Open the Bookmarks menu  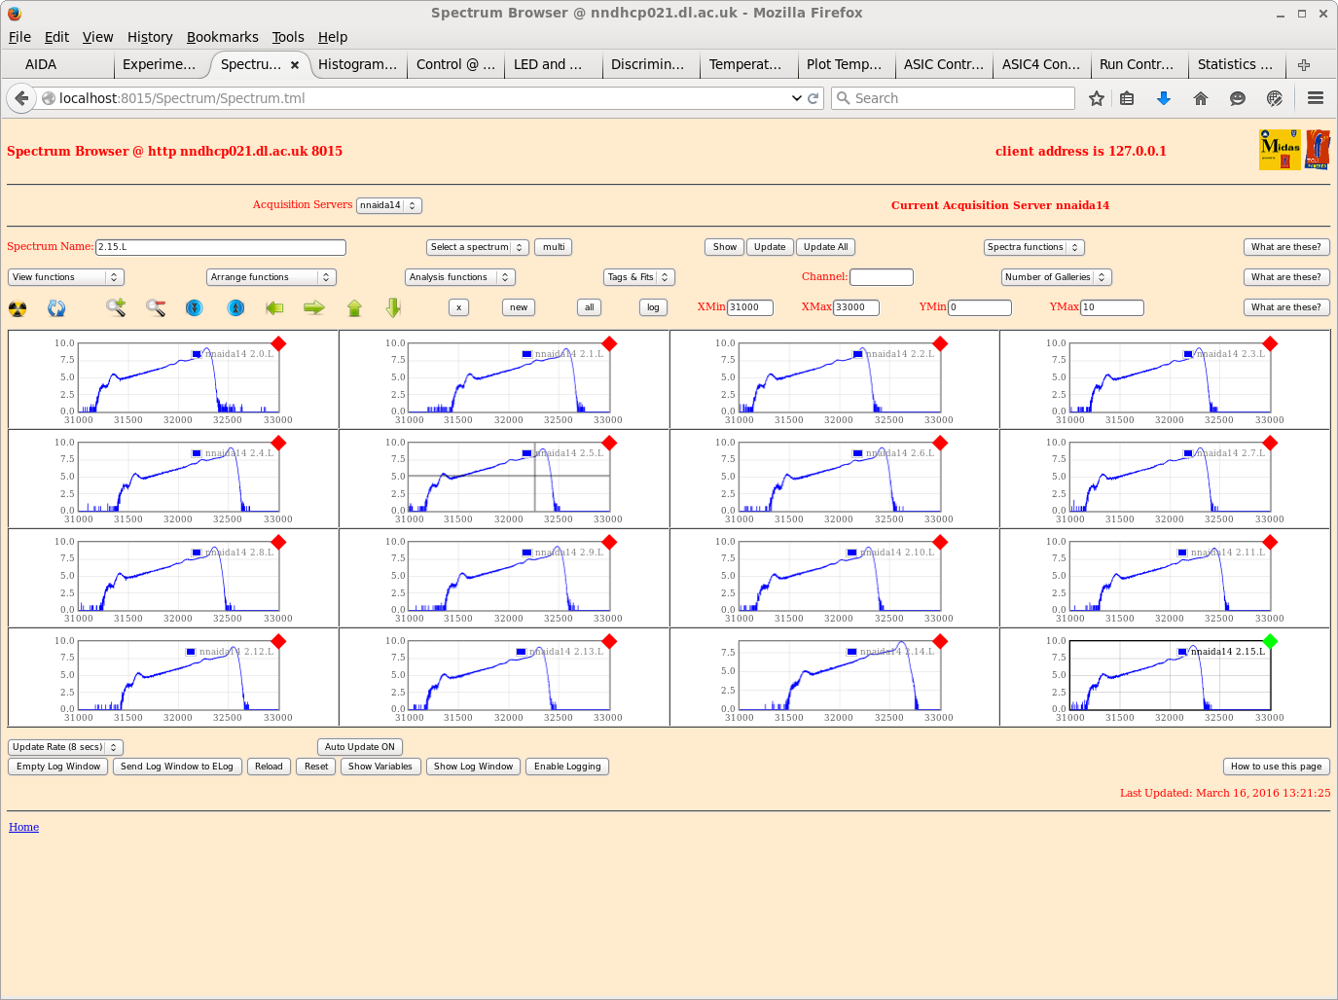[223, 37]
